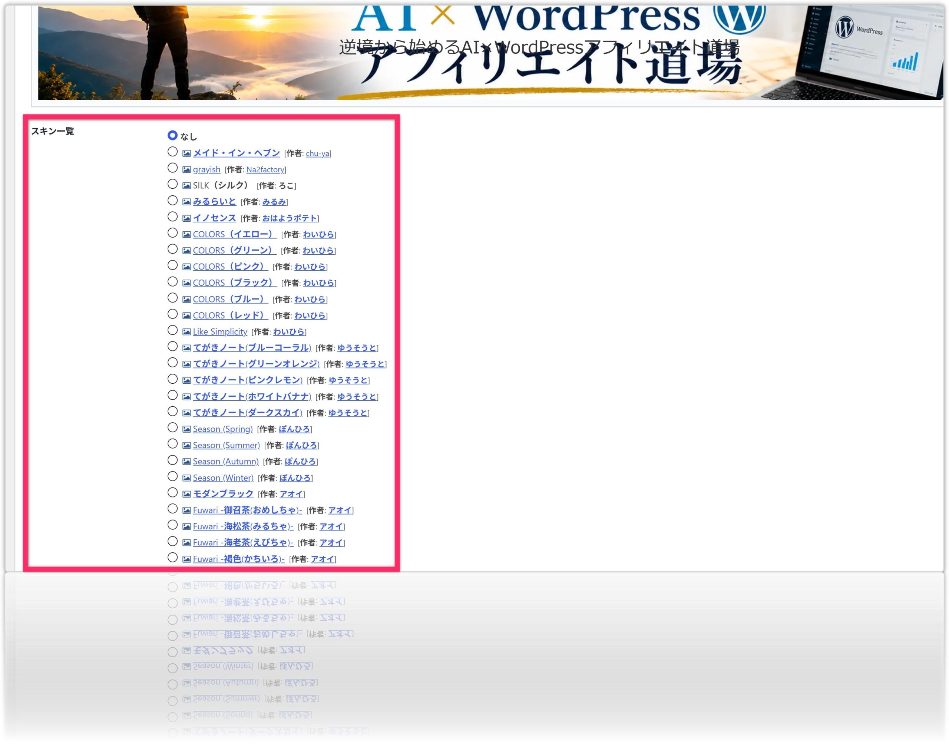Click preview icon for COLORS（ブラック）
The image size is (949, 747).
coord(186,283)
